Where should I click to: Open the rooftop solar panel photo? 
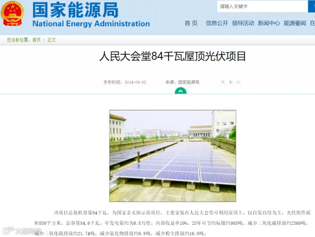click(173, 156)
